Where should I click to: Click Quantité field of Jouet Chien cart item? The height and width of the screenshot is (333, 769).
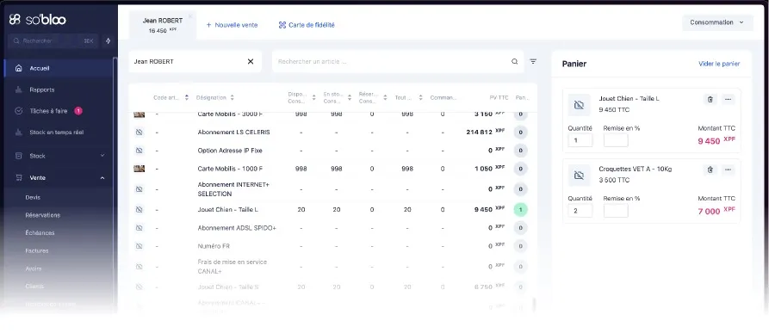[x=580, y=140]
